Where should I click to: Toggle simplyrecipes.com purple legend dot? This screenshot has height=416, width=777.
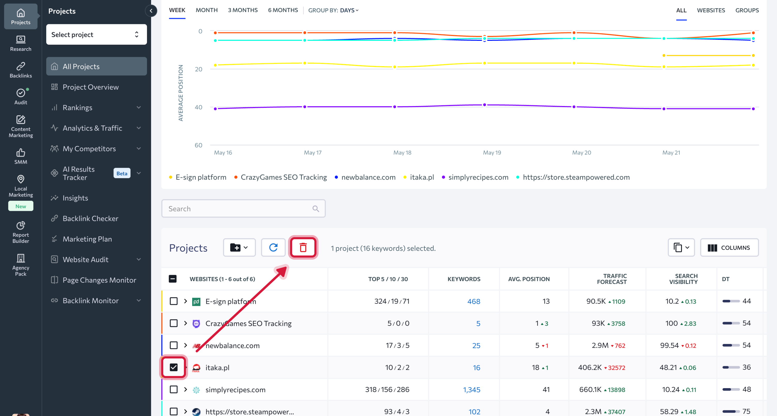443,177
